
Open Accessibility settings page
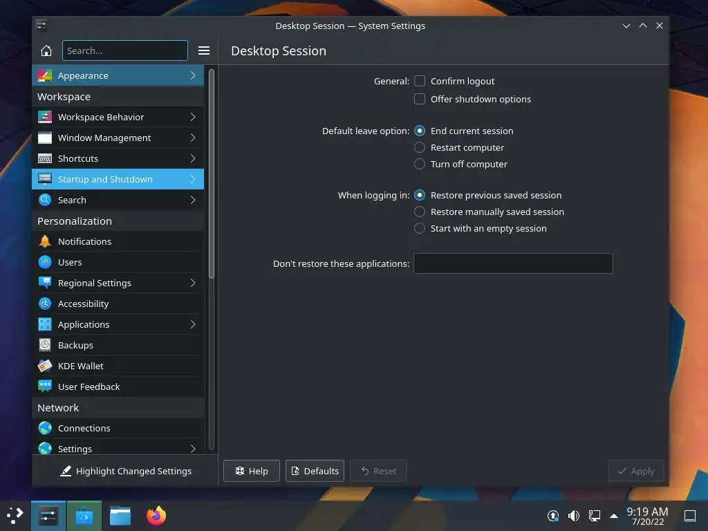tap(118, 304)
